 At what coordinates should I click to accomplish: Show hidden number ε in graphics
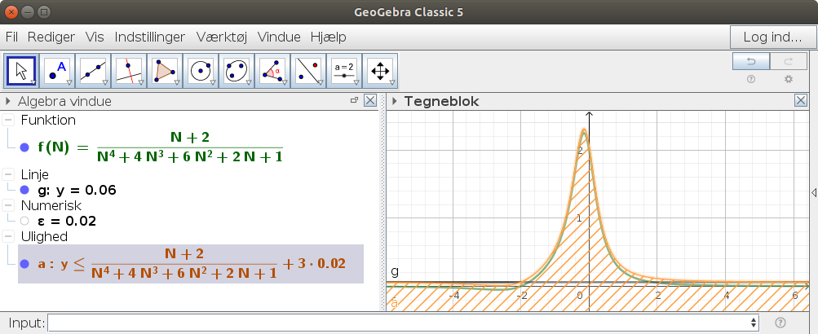(24, 221)
